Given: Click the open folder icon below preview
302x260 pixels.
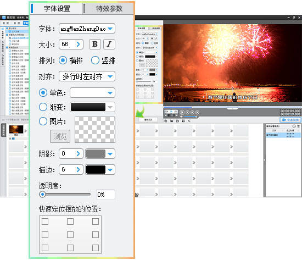Looking at the screenshot, I should 171,121.
